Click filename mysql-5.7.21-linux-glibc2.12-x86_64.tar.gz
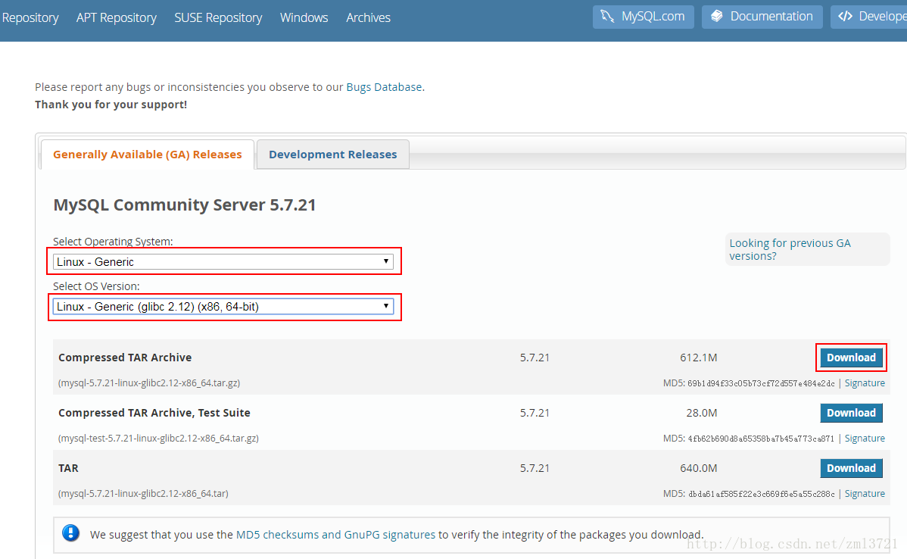 point(149,383)
